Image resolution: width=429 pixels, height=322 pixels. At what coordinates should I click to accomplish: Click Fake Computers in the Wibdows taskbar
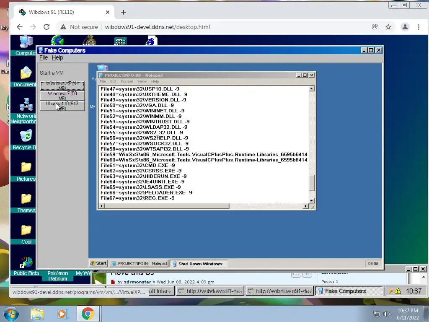tap(350, 291)
